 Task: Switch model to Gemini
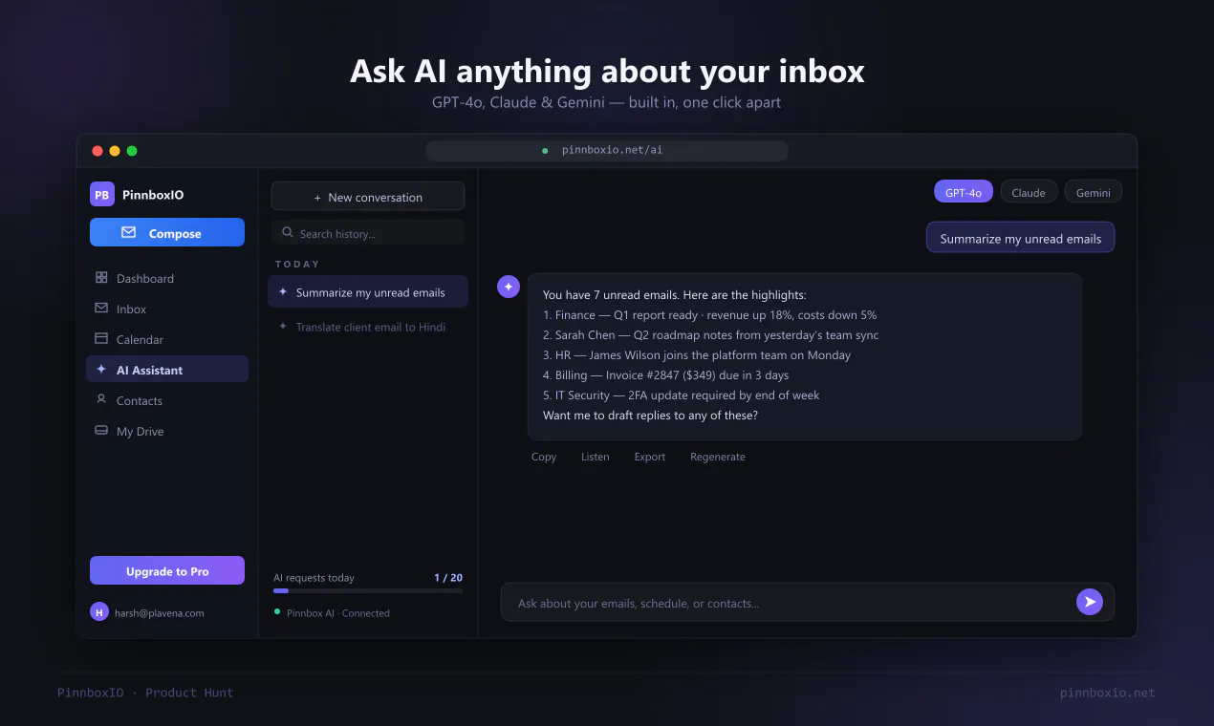[1094, 192]
